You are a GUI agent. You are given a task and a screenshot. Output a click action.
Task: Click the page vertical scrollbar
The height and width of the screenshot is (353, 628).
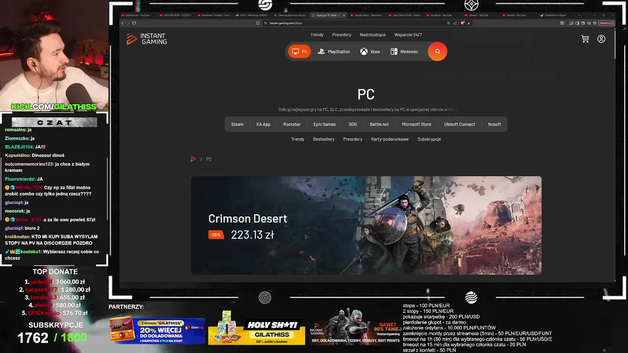tap(615, 44)
